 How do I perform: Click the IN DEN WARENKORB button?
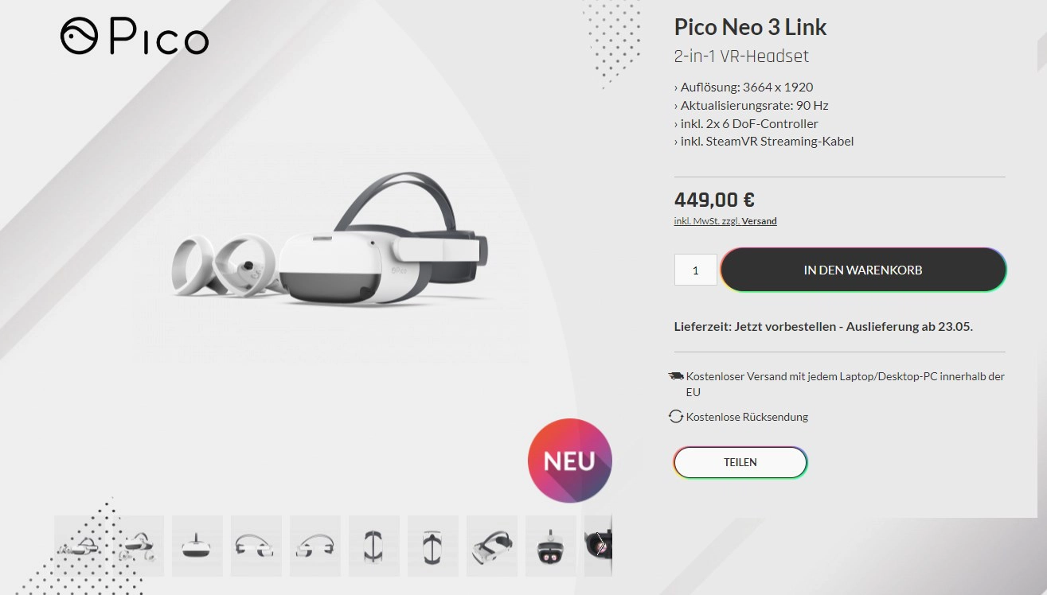tap(863, 270)
